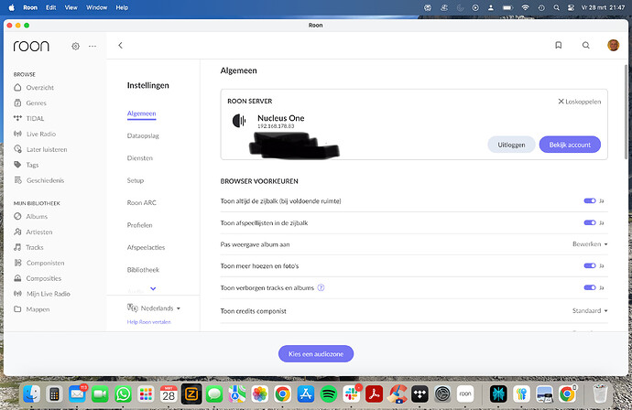The image size is (632, 410).
Task: Open the Roon app menu
Action: (30, 7)
